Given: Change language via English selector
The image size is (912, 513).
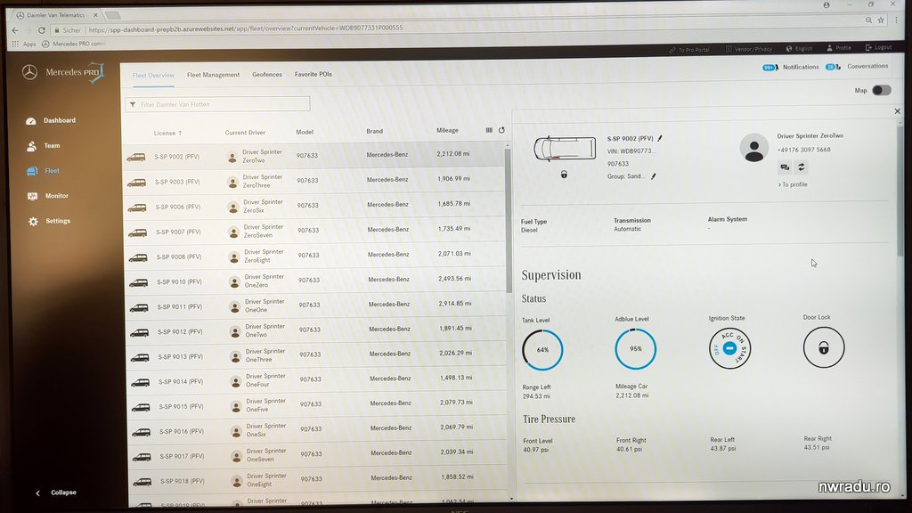Looking at the screenshot, I should [x=799, y=49].
